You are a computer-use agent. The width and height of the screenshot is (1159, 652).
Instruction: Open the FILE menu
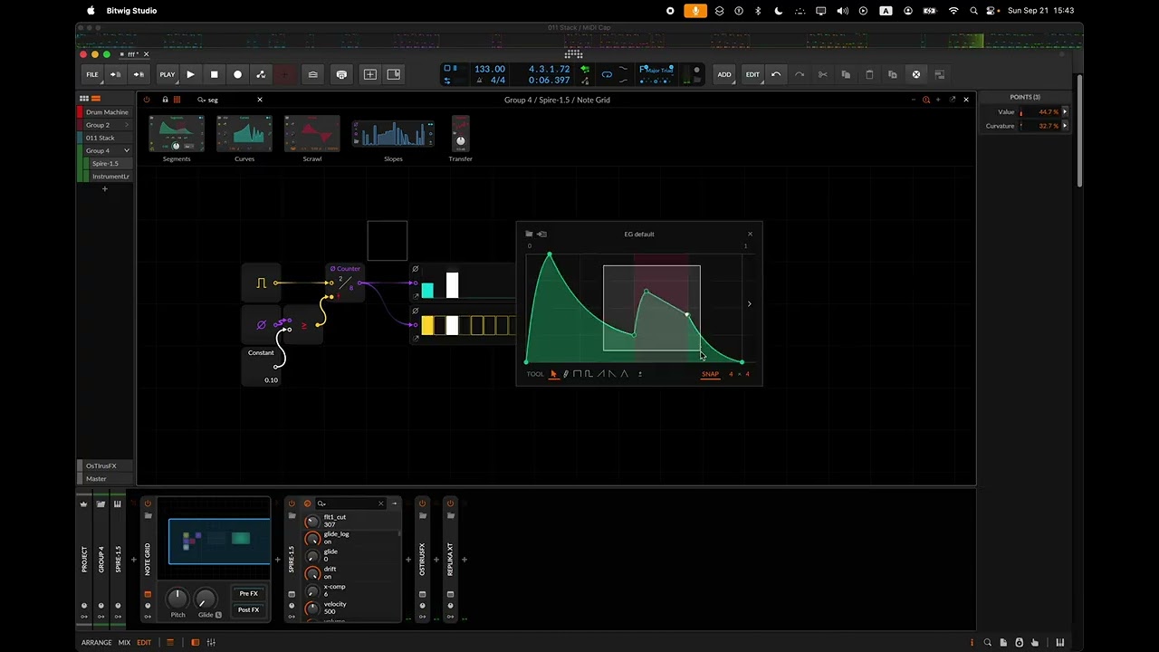[92, 74]
